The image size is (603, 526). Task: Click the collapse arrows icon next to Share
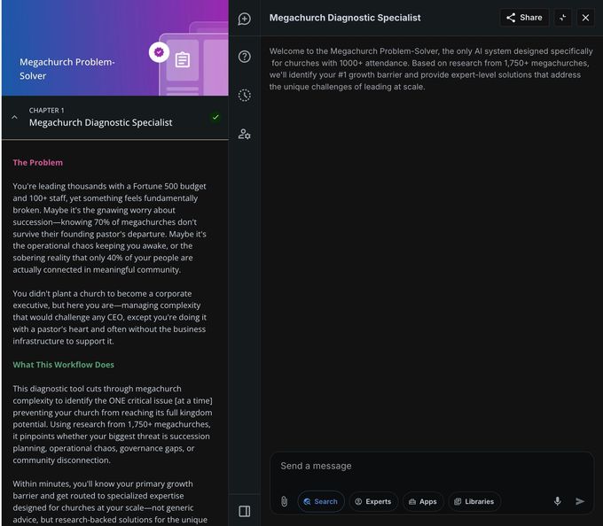[562, 18]
